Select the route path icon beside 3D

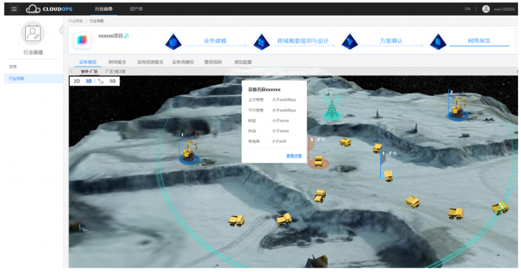coord(101,82)
